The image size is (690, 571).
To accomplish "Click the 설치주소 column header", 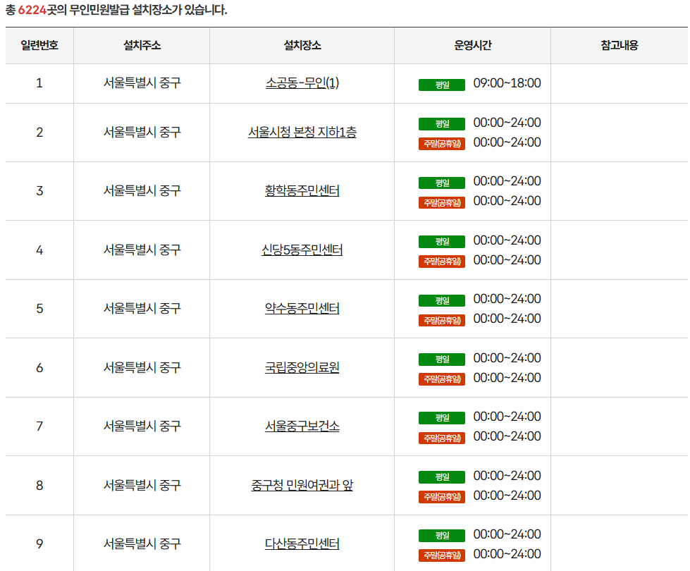I will click(142, 45).
